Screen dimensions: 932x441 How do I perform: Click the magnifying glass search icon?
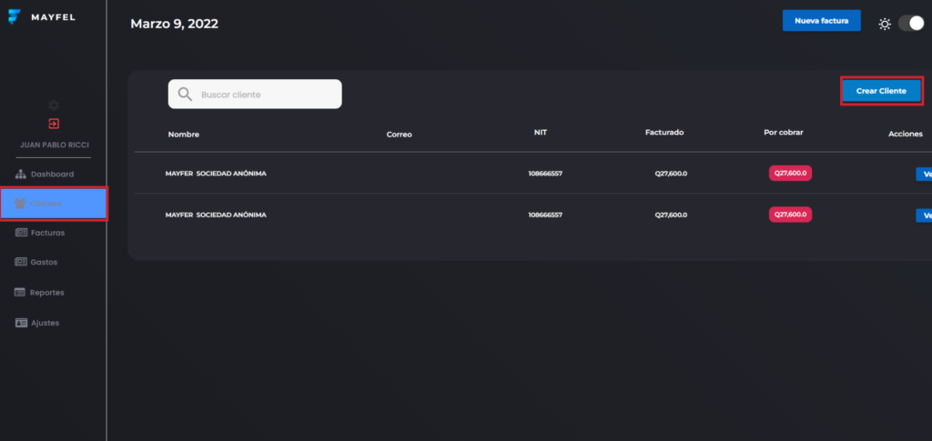185,95
